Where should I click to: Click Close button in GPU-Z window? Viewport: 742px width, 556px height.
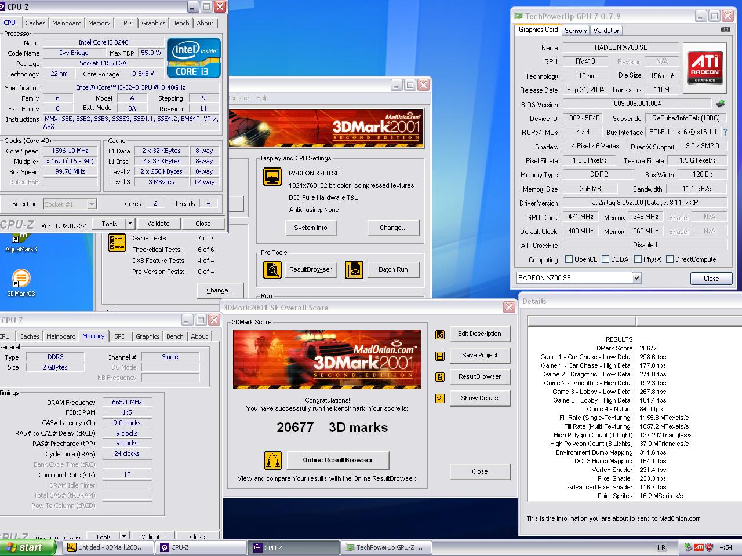pos(711,279)
